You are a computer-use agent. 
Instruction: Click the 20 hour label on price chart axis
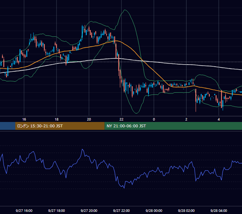pos(89,119)
